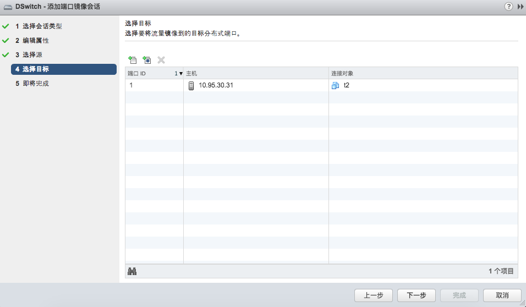526x307 pixels.
Task: Click the 取消 button
Action: tap(502, 295)
